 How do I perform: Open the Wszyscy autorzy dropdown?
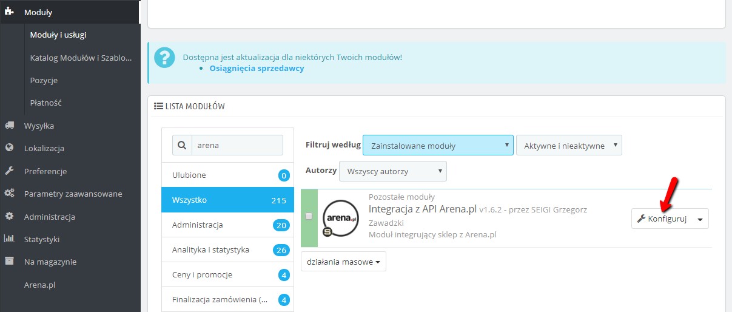393,171
